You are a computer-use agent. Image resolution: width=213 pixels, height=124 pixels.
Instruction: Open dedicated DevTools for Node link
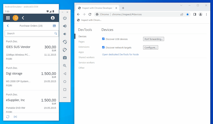point(120,55)
